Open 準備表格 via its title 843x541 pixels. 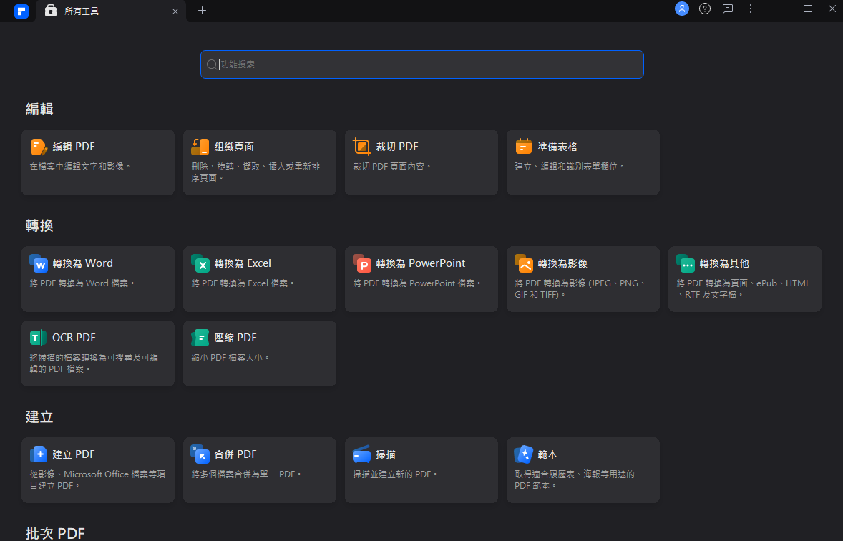pos(557,147)
